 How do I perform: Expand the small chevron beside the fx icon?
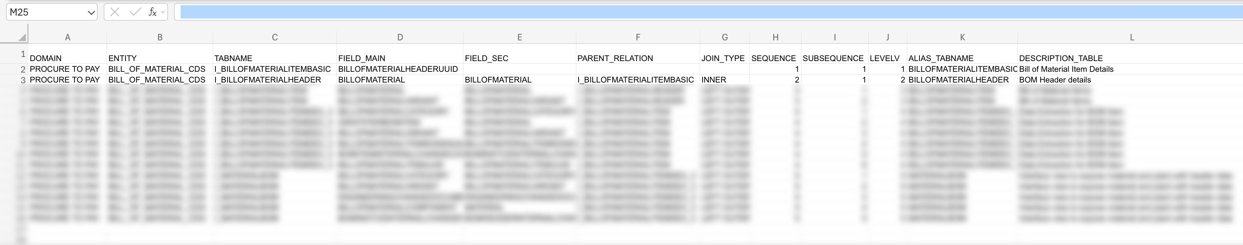(x=163, y=12)
